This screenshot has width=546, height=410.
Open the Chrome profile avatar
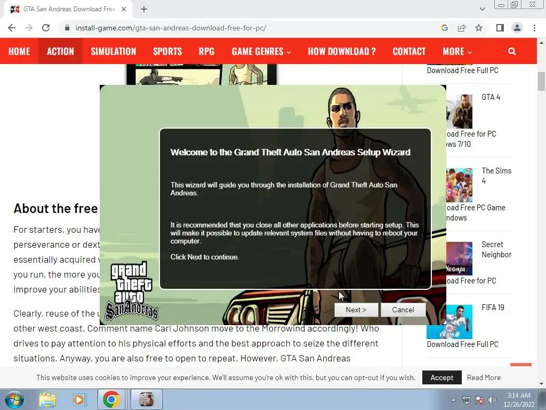pos(517,28)
